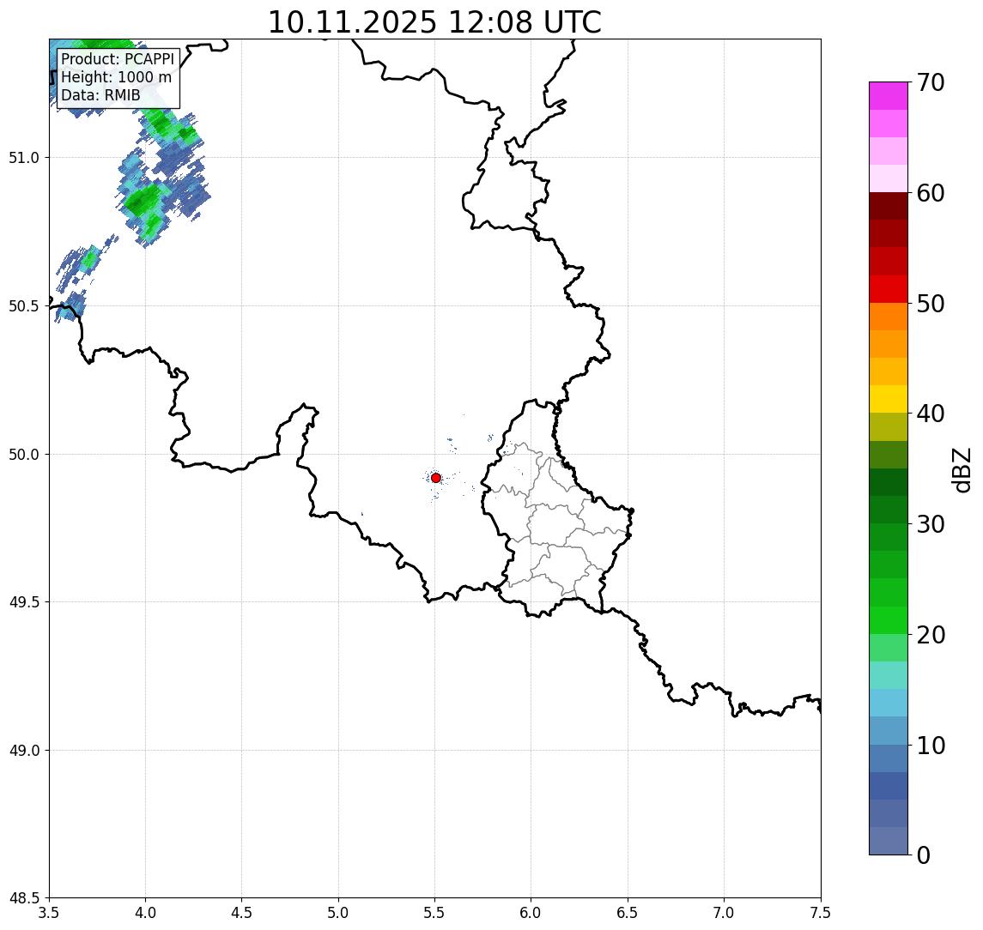Click the bright red colorbar segment just above 50

tap(889, 289)
